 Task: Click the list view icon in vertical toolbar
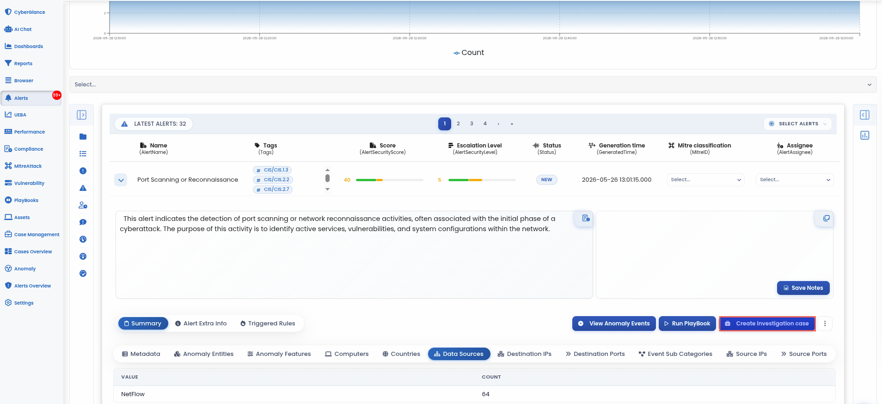(83, 154)
